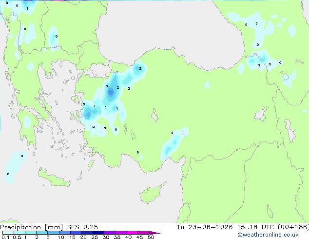Click the '2' value near Turkey's Black Sea coast
The height and width of the screenshot is (239, 309).
(140, 68)
